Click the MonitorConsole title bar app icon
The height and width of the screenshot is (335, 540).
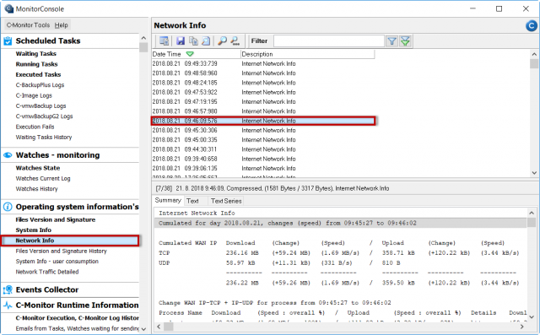pyautogui.click(x=8, y=8)
